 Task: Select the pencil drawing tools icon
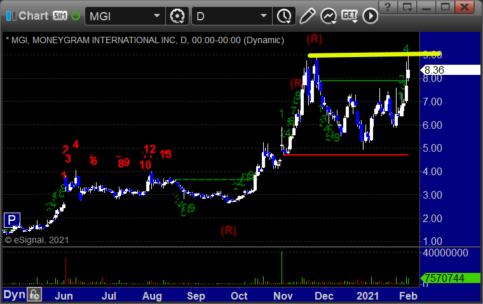click(307, 16)
